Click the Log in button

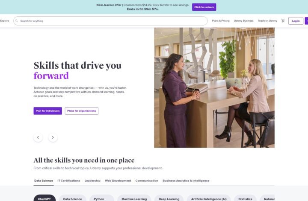(296, 21)
